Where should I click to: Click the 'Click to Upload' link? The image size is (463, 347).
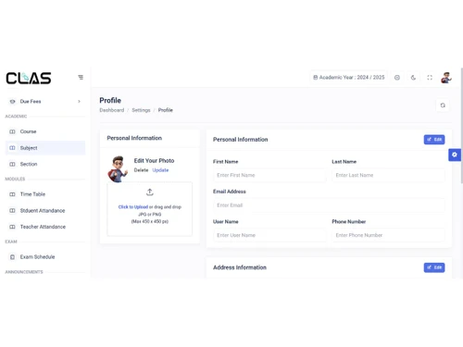click(x=133, y=207)
